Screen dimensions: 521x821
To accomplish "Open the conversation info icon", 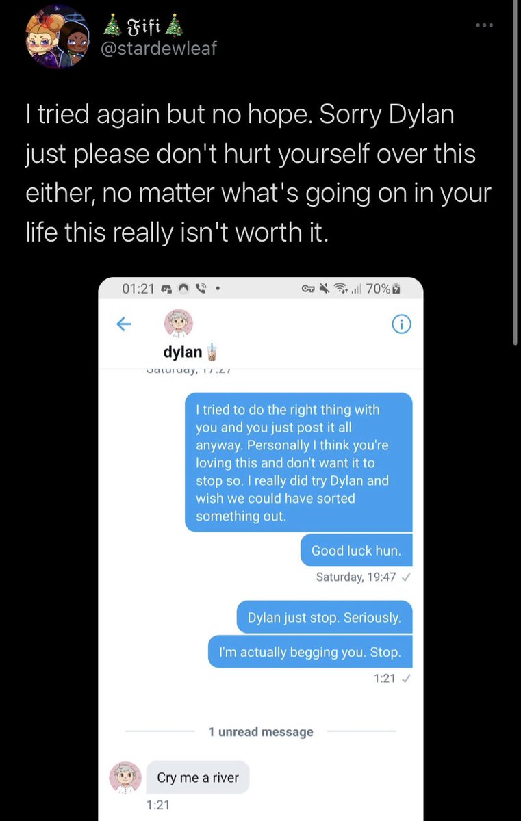I will (x=401, y=325).
